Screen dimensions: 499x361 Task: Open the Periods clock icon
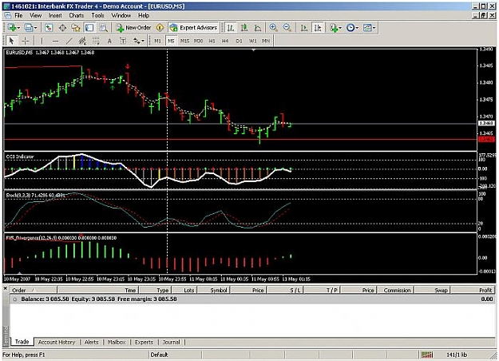(x=350, y=28)
